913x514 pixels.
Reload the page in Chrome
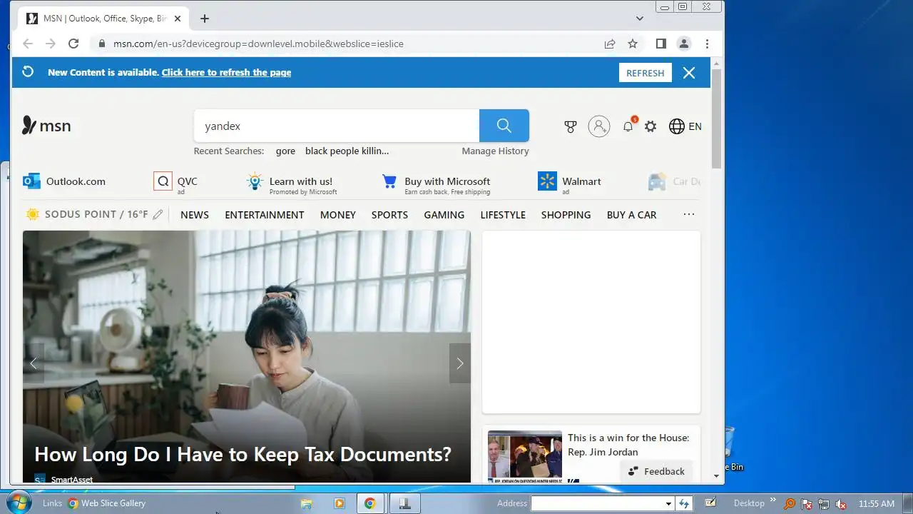click(73, 44)
